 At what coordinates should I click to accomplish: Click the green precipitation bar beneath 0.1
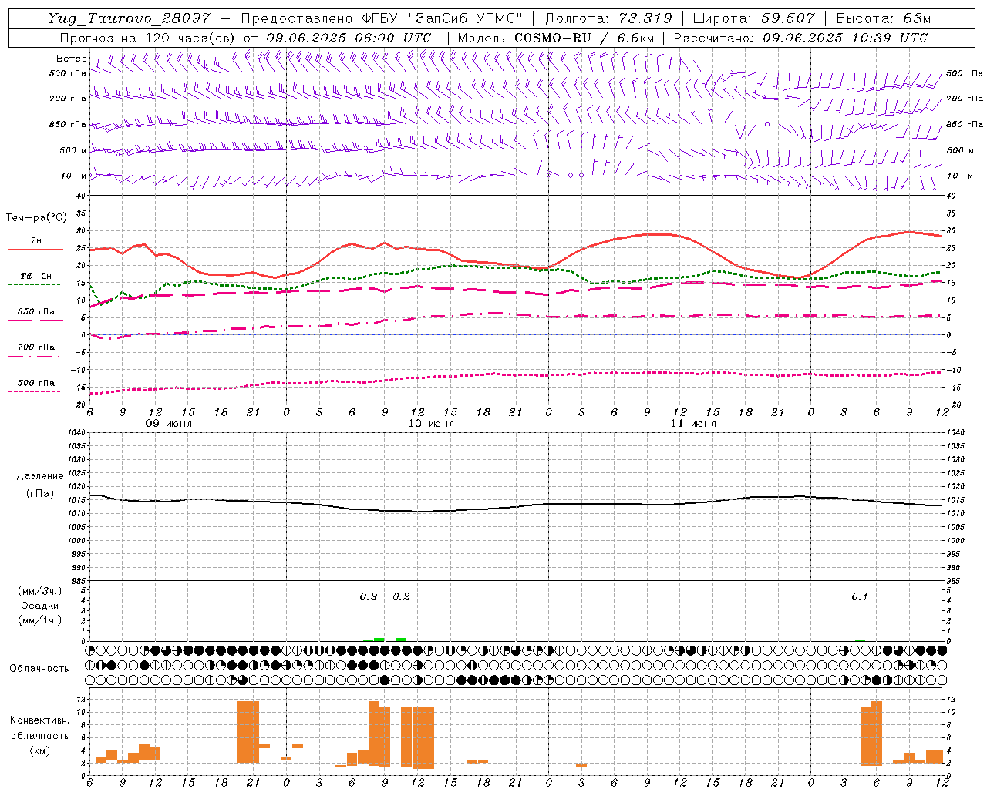click(860, 640)
